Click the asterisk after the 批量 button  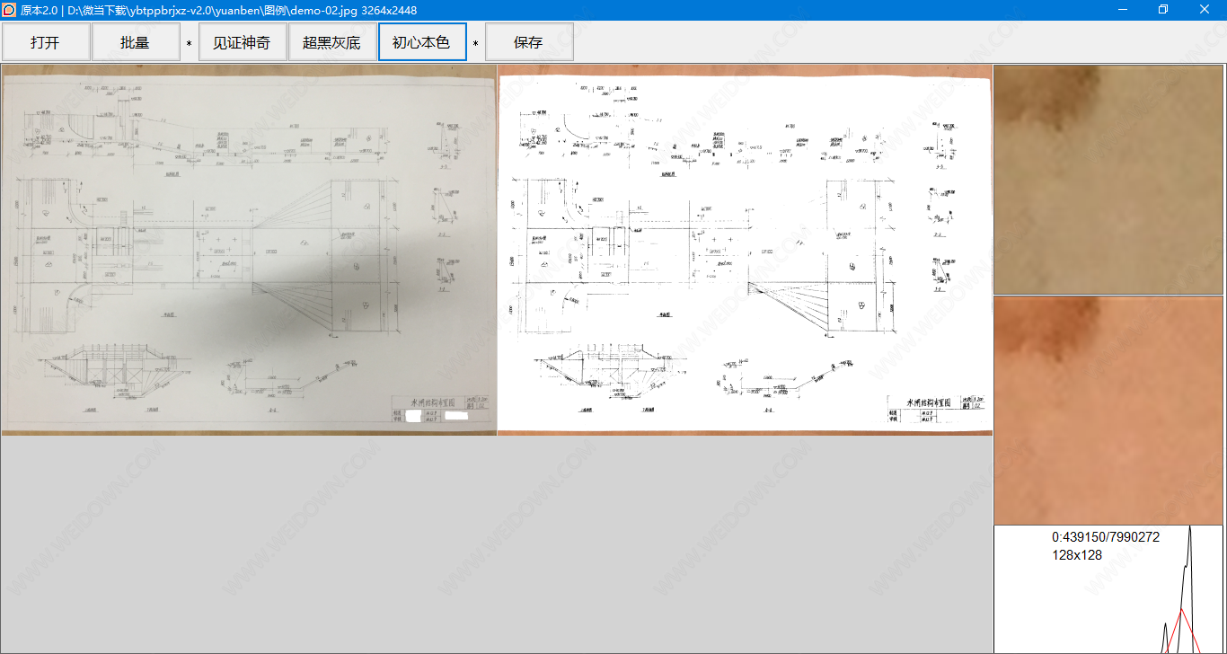189,43
